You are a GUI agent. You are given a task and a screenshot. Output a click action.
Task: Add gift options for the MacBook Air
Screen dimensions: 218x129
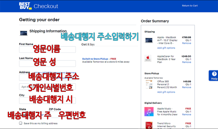[x=166, y=48]
